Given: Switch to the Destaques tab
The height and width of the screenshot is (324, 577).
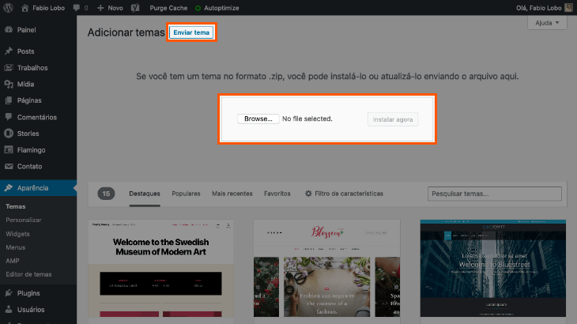Looking at the screenshot, I should click(145, 194).
